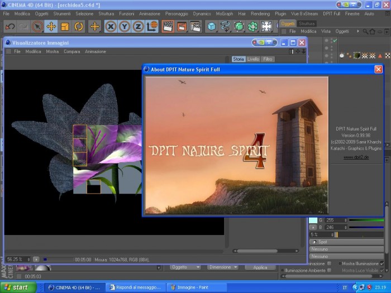Viewport: 391px width, 293px height.
Task: Open the www.dpit2.de link
Action: pos(356,157)
